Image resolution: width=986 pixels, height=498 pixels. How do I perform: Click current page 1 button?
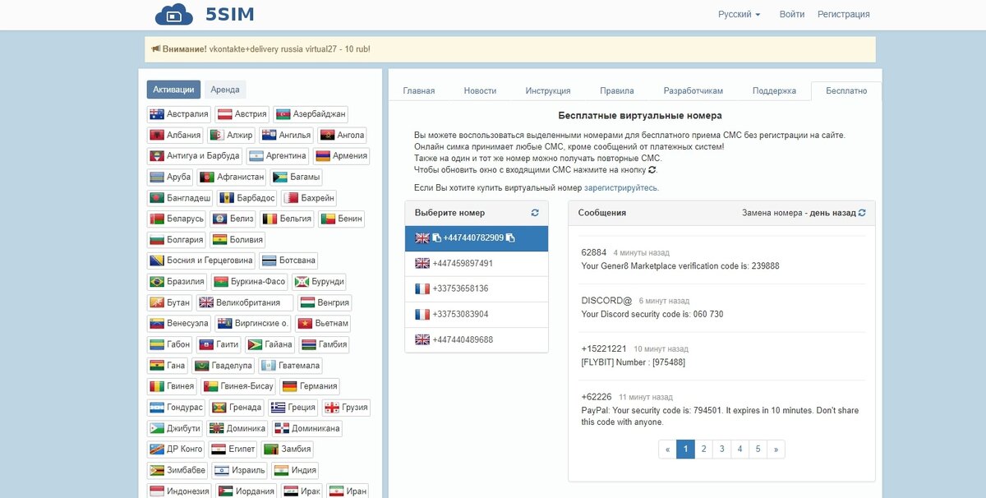(685, 450)
